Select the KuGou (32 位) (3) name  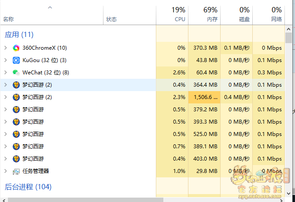[x=44, y=60]
